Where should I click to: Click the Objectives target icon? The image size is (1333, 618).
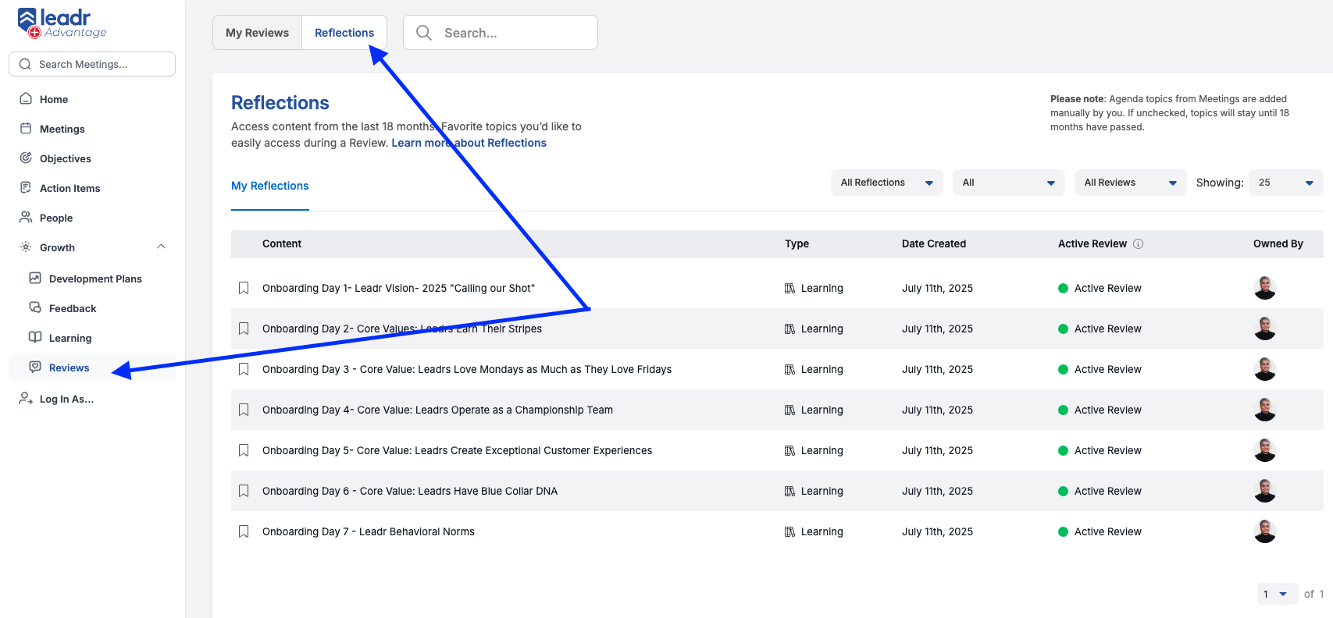(x=26, y=158)
